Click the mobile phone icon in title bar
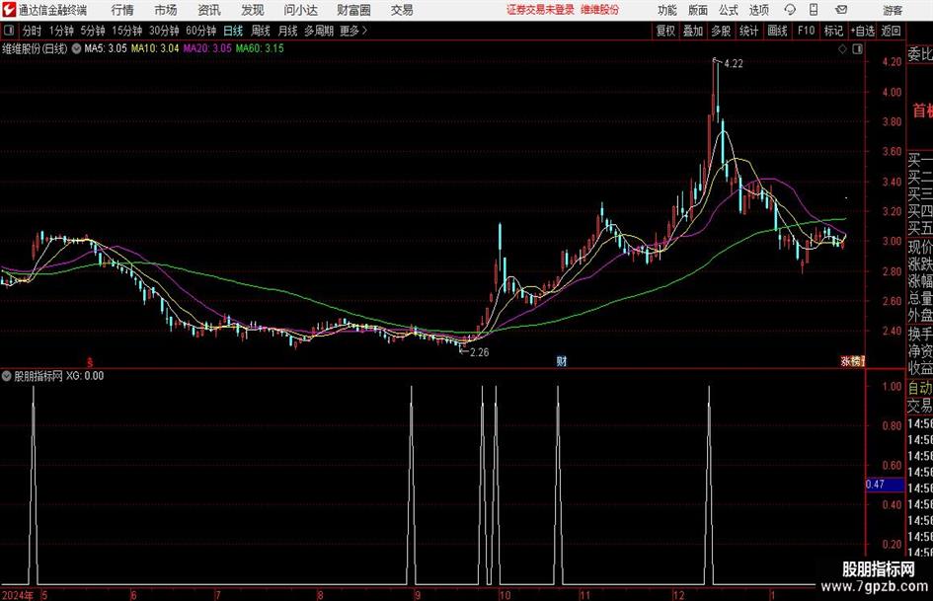The image size is (933, 601). pyautogui.click(x=814, y=10)
